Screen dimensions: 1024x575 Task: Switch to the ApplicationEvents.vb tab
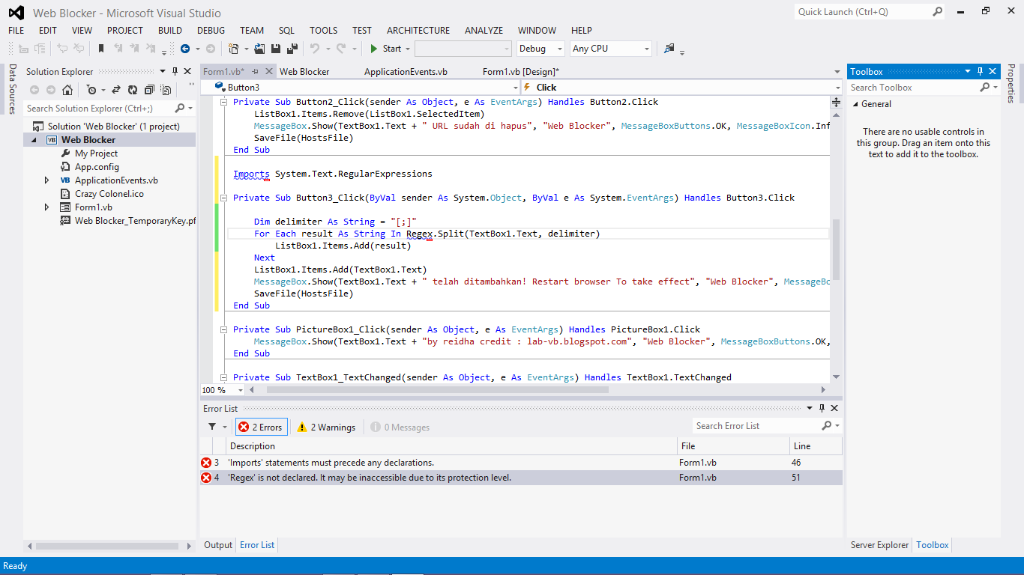(406, 72)
